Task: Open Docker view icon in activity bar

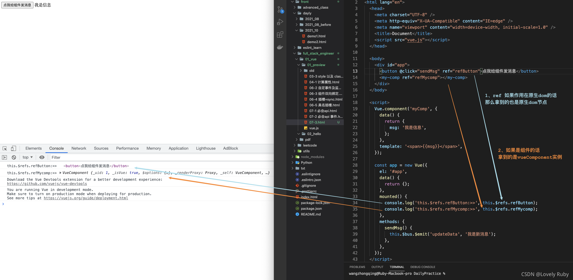Action: 280,47
